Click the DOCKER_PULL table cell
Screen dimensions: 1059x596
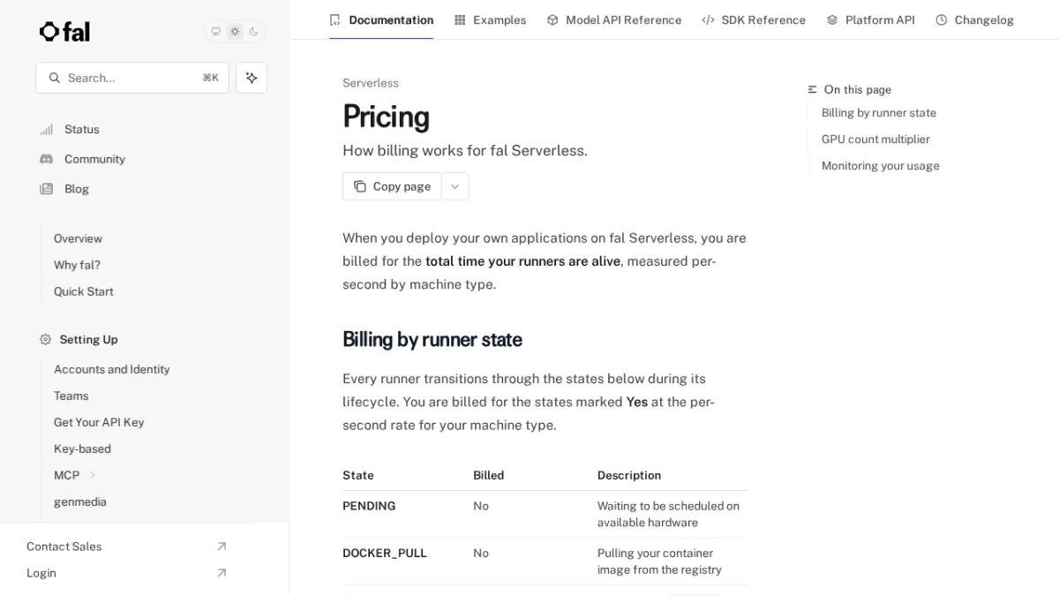pos(385,553)
